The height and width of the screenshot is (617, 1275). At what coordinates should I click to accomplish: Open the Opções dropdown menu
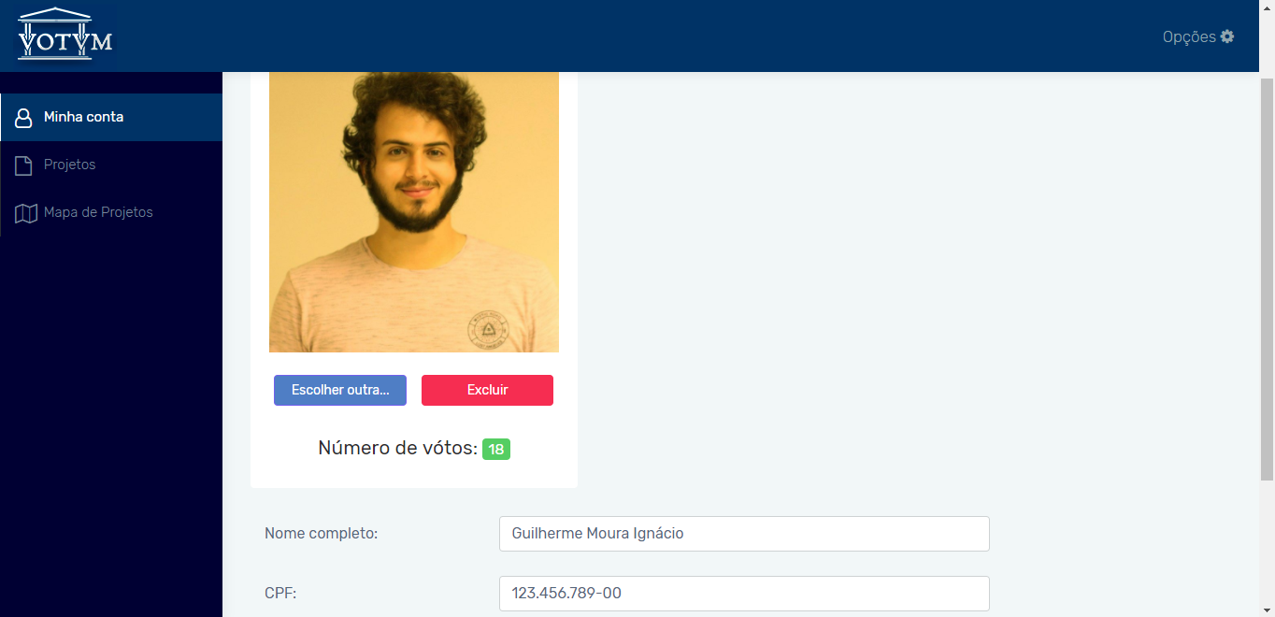tap(1198, 36)
